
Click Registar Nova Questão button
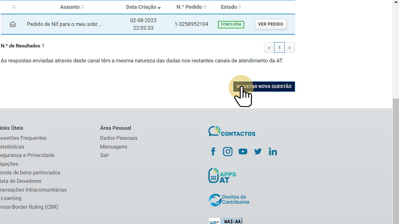click(x=264, y=86)
